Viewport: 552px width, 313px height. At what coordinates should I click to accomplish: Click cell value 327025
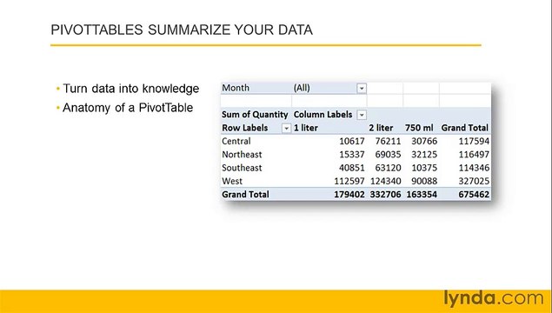coord(474,182)
